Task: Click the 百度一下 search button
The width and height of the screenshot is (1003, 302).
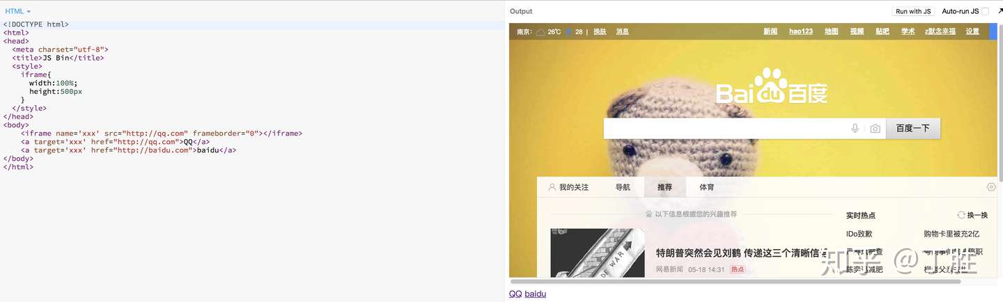Action: coord(913,129)
